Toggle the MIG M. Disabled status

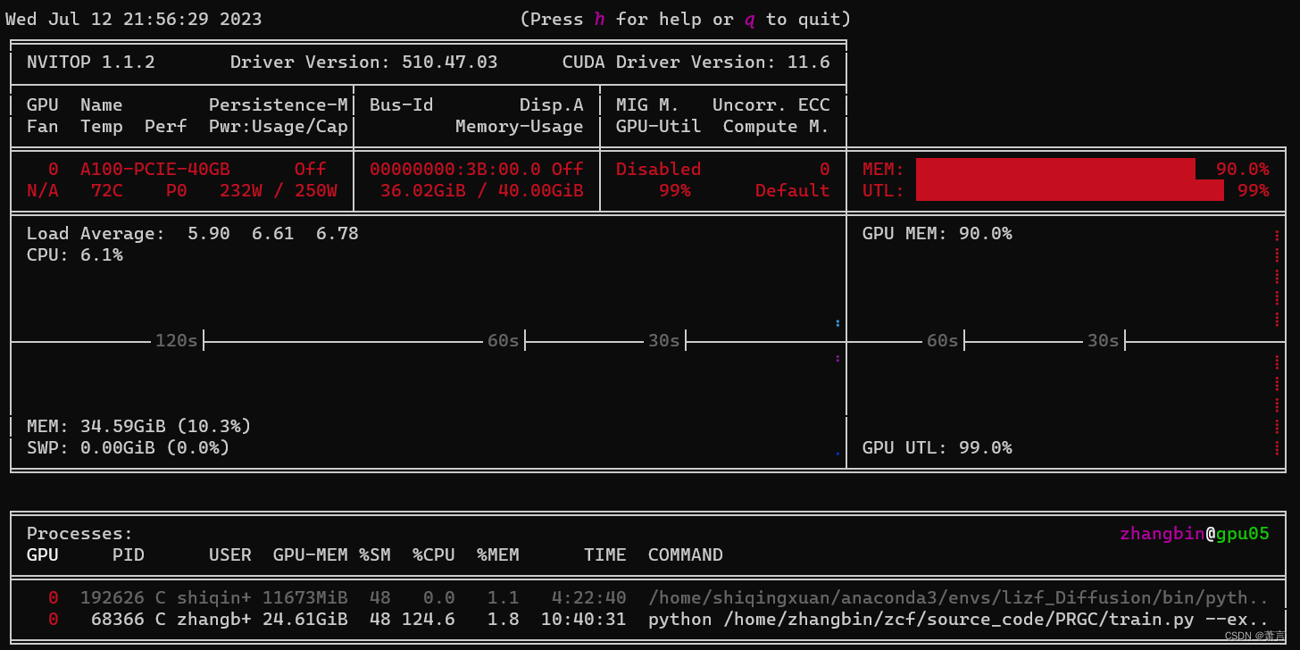point(658,168)
